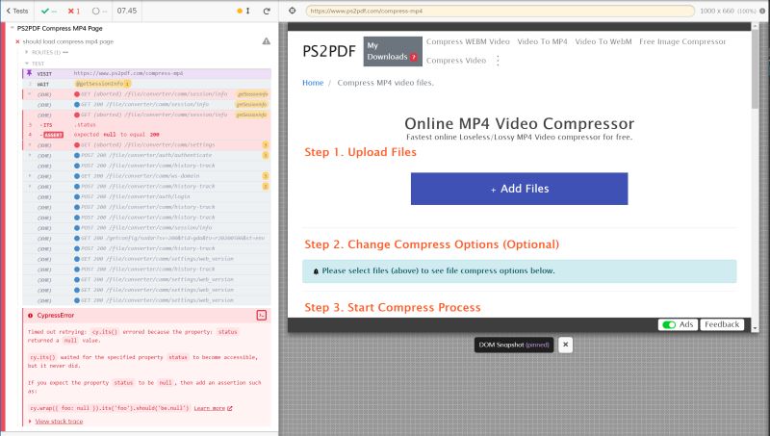770x436 pixels.
Task: Expand the grouped ws-domain request chevron
Action: (30, 176)
